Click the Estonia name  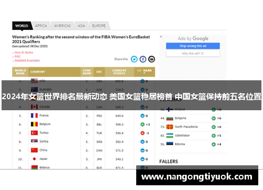(x=180, y=144)
